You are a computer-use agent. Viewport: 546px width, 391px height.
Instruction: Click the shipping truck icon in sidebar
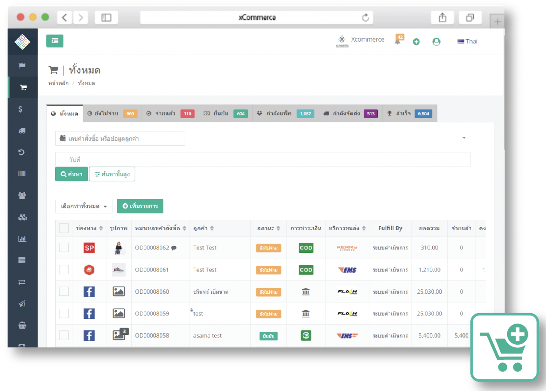[x=22, y=131]
